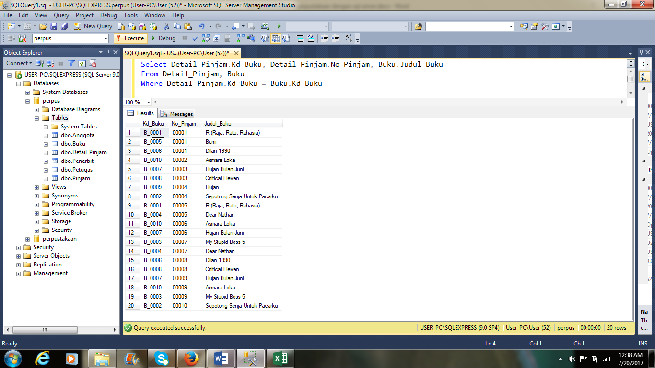Click the Increase Indent toolbar icon
655x368 pixels.
(336, 37)
